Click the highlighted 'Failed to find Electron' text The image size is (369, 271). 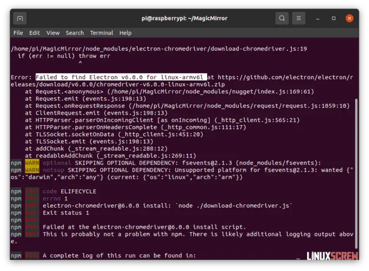[120, 77]
